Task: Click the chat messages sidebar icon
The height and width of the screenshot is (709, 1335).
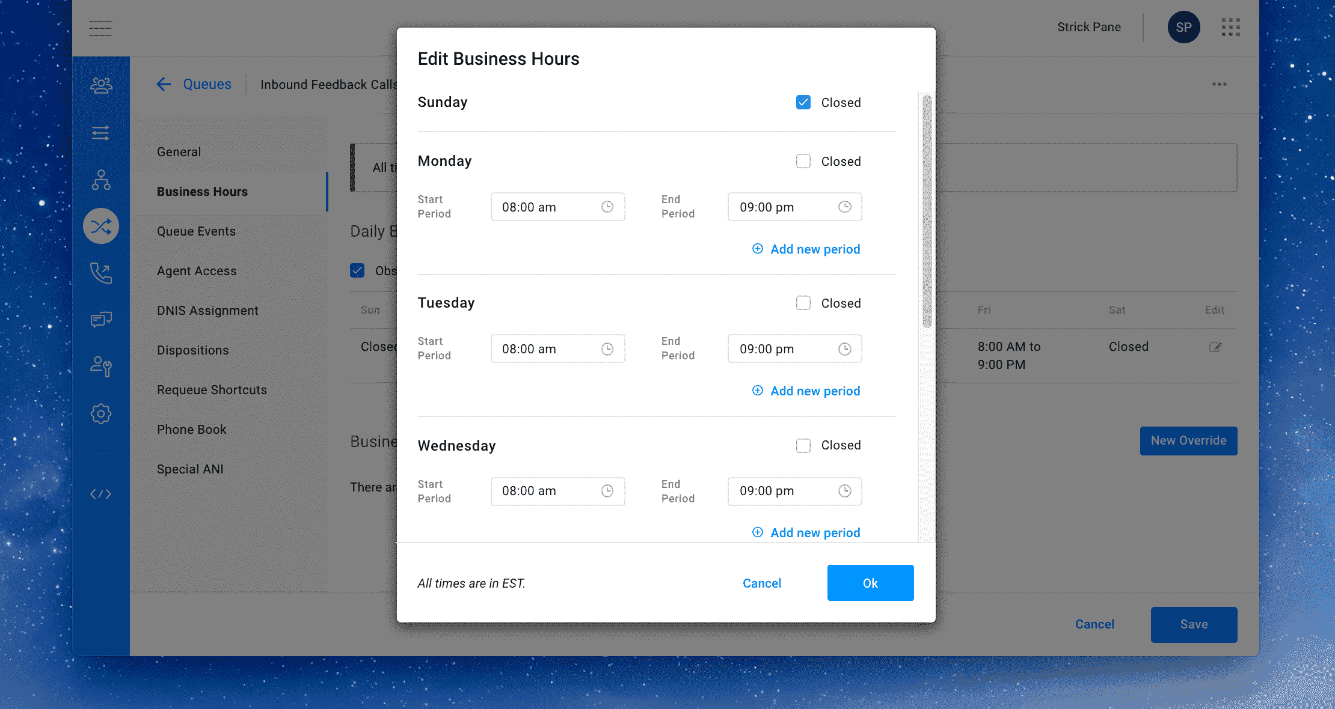Action: click(101, 319)
